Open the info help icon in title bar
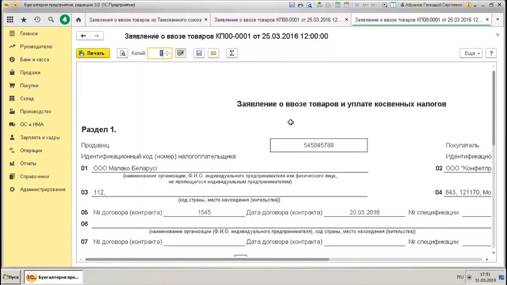This screenshot has width=507, height=285. click(469, 5)
